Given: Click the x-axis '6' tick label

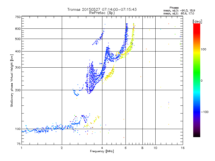Looking at the screenshot, I should tap(126, 148).
